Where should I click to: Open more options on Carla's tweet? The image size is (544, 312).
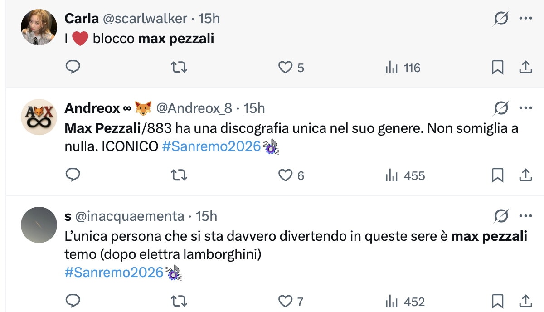(x=525, y=19)
